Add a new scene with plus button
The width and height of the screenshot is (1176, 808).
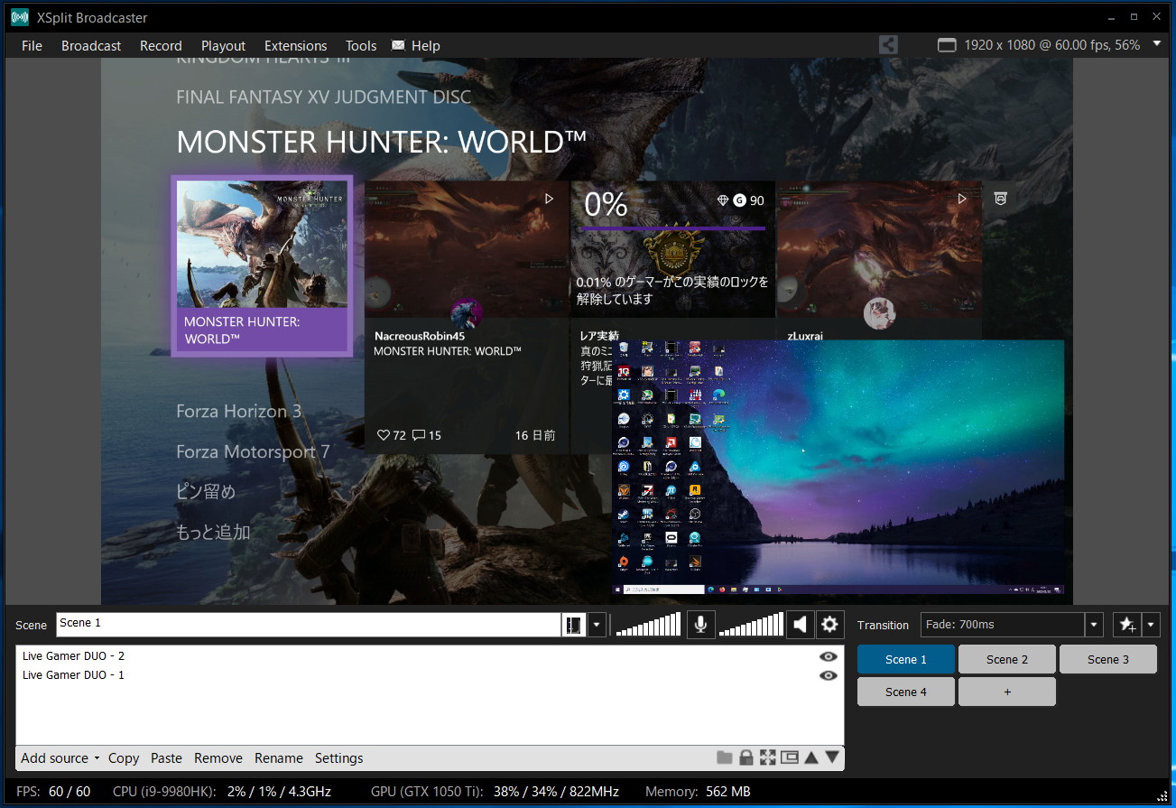(1007, 692)
